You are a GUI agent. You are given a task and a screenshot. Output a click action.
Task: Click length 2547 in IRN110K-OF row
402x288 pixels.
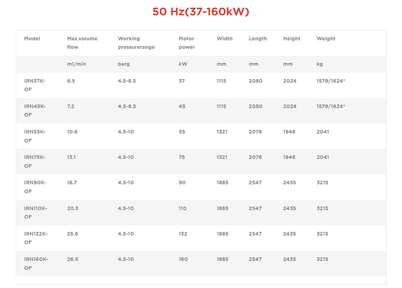[x=255, y=208]
